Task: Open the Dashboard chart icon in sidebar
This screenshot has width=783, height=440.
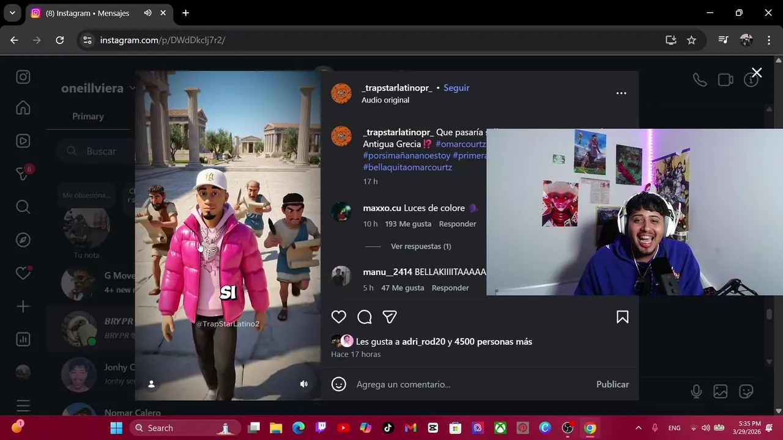Action: click(23, 339)
